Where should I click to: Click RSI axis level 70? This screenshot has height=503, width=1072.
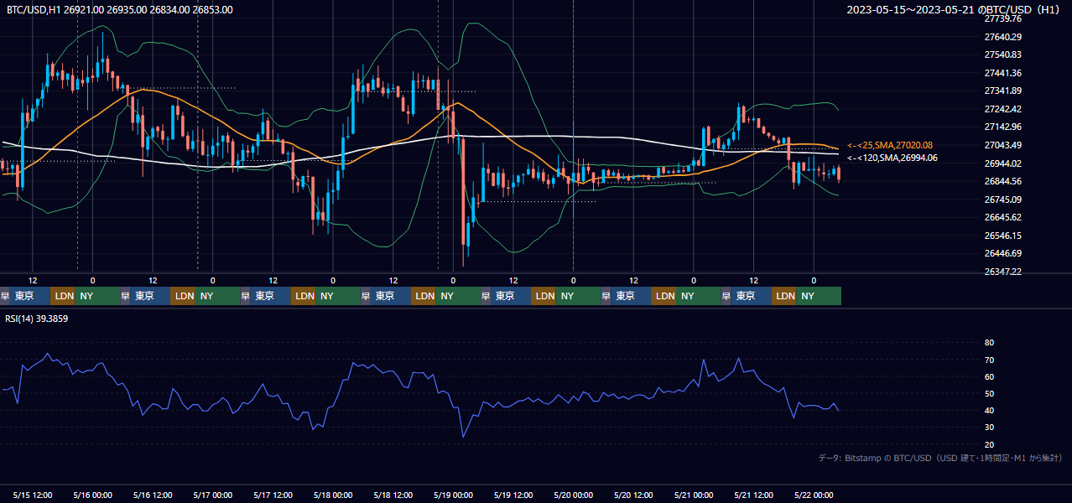989,360
